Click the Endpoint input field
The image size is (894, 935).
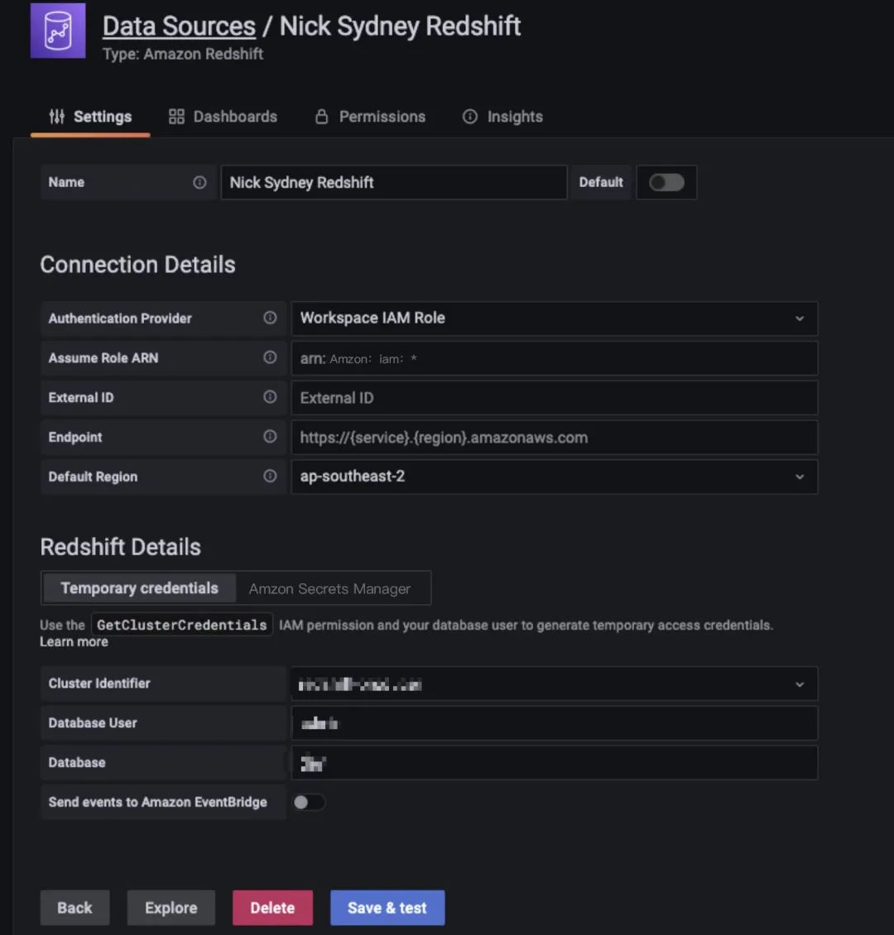pos(554,437)
